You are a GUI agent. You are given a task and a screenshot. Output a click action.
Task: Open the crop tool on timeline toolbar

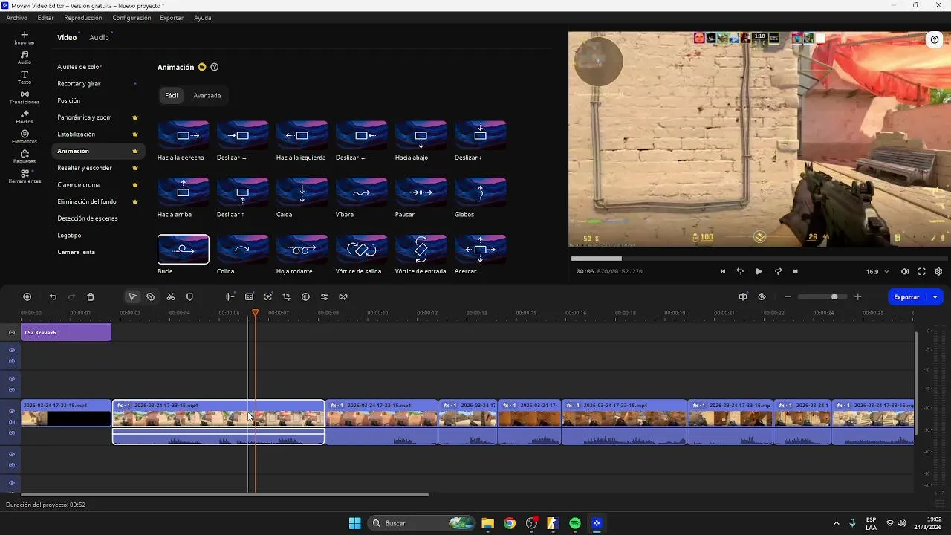pyautogui.click(x=287, y=296)
